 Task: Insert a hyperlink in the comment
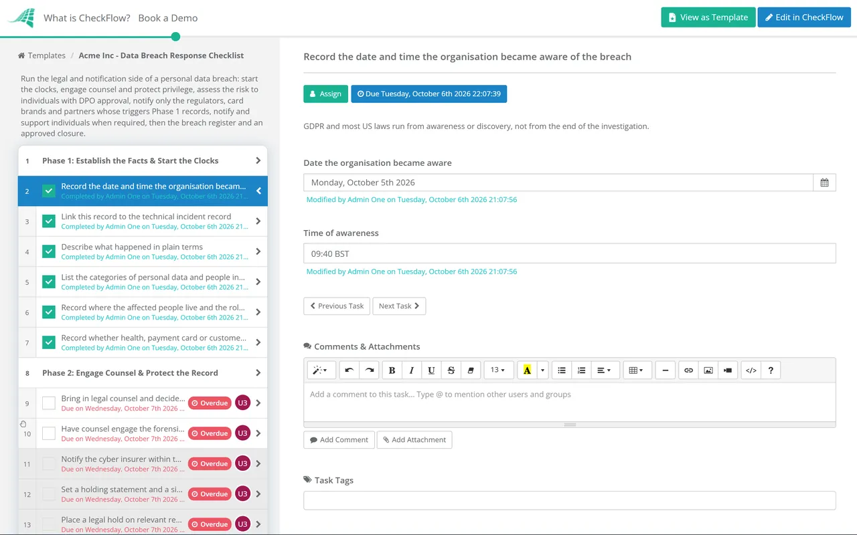pyautogui.click(x=688, y=370)
